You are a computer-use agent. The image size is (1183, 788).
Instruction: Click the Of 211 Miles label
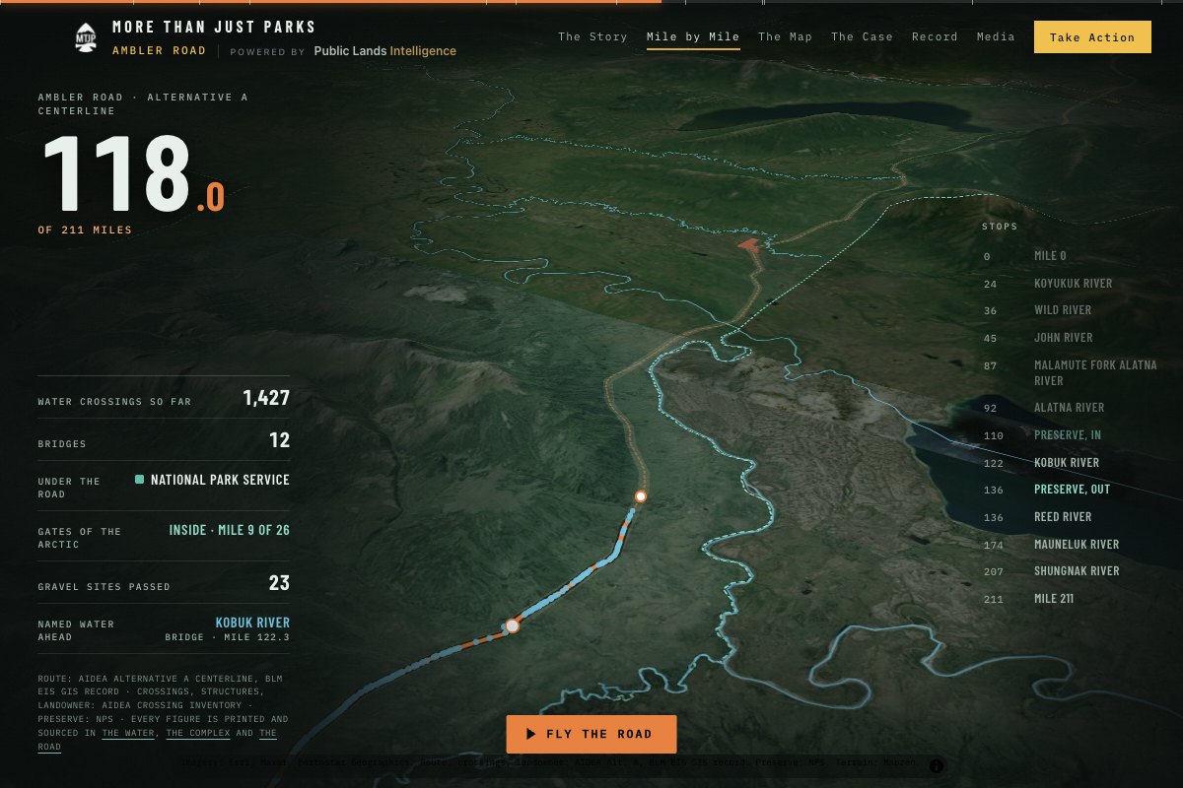click(x=85, y=230)
